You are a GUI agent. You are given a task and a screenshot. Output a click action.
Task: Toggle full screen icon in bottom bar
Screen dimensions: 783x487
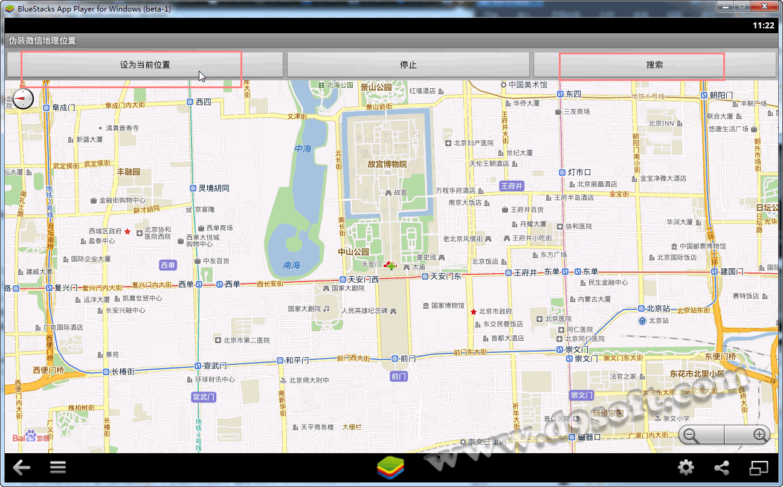point(758,467)
